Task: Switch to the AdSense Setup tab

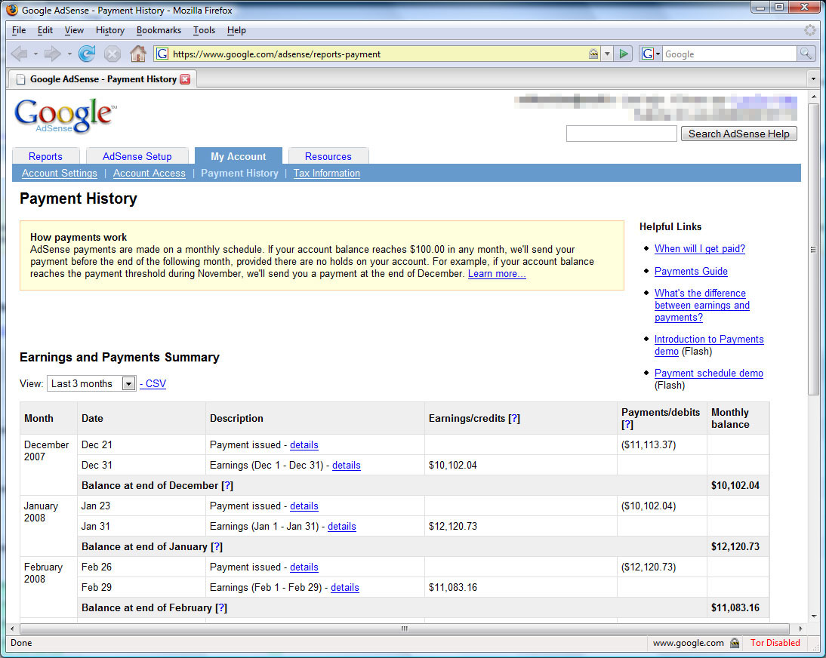Action: 137,156
